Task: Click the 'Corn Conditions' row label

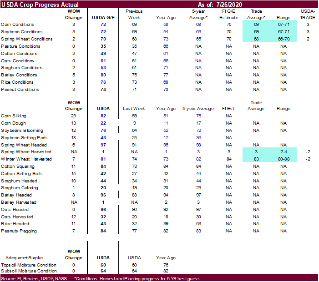Action: click(x=17, y=25)
